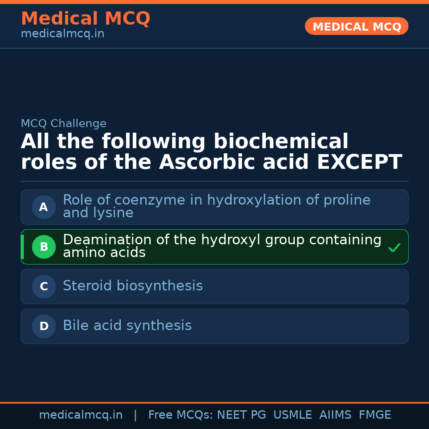Select the letter B green circle
This screenshot has height=429, width=429.
44,247
